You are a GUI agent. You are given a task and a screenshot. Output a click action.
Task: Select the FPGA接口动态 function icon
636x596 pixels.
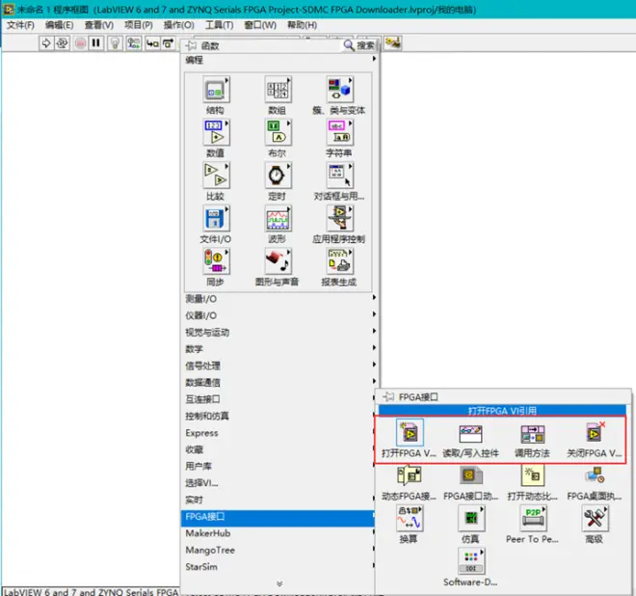pyautogui.click(x=470, y=475)
